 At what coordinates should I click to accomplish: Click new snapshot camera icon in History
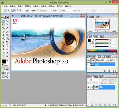pos(109,71)
